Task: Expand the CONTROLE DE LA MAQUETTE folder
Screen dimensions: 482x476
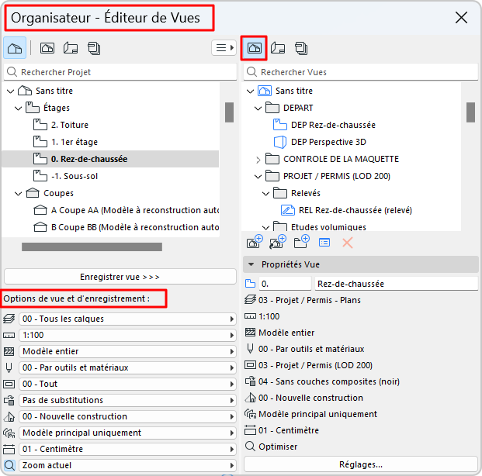Action: click(258, 159)
